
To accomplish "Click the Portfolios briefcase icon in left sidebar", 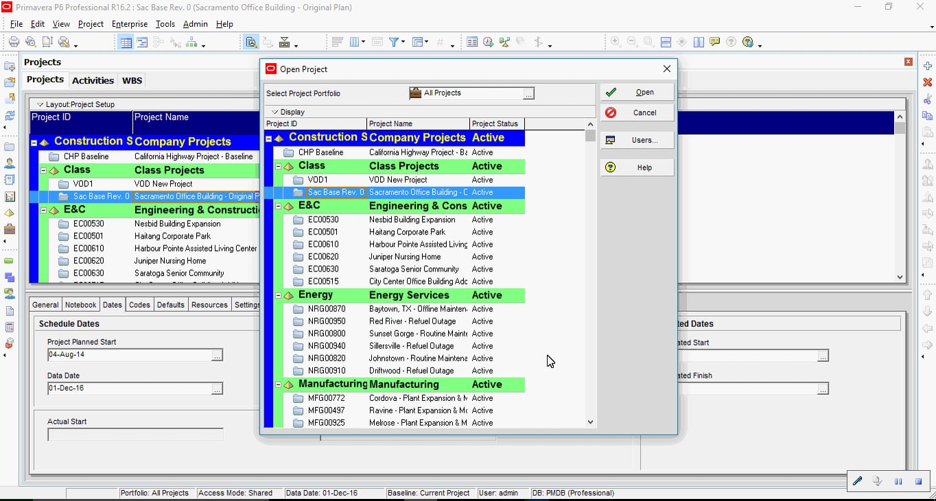I will tap(10, 230).
